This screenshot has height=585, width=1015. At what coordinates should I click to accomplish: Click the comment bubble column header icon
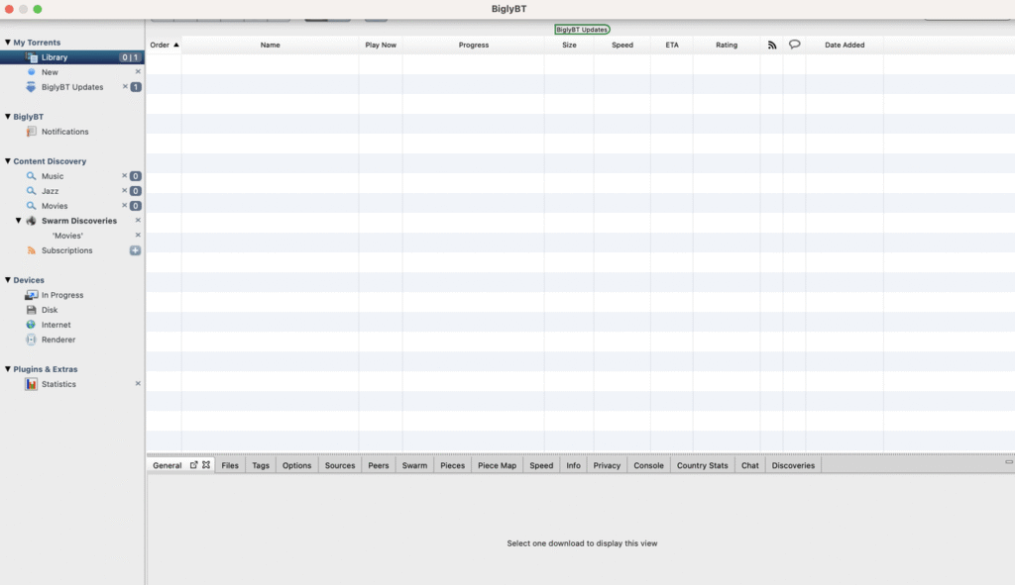[794, 45]
